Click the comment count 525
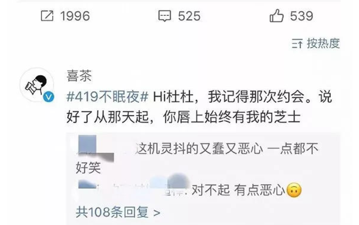This screenshot has height=225, width=359. tap(189, 16)
